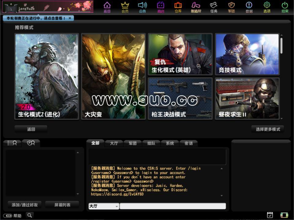Switch to the 系统 chat tab
The image size is (294, 220).
[x=170, y=144]
